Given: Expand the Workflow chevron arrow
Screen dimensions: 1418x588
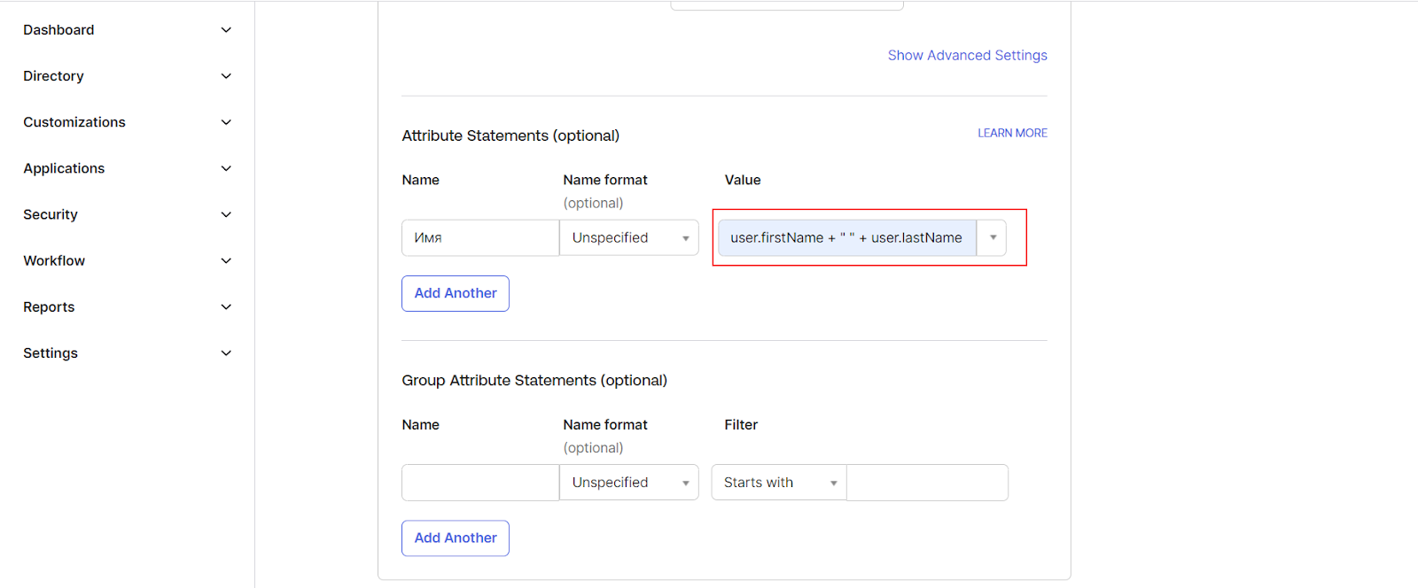Looking at the screenshot, I should (x=226, y=260).
